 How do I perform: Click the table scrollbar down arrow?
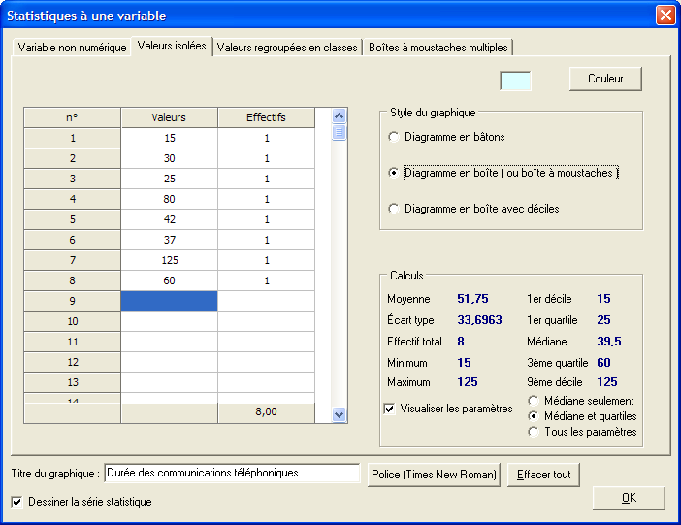[x=339, y=414]
